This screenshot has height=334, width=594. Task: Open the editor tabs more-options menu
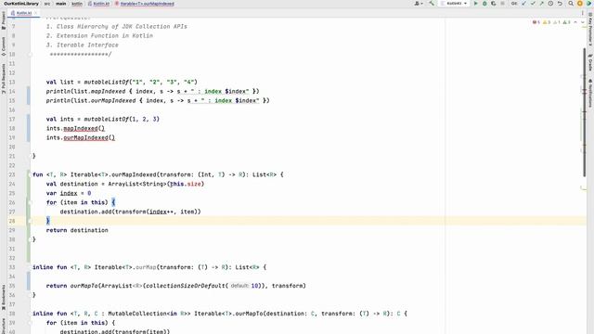coord(583,13)
